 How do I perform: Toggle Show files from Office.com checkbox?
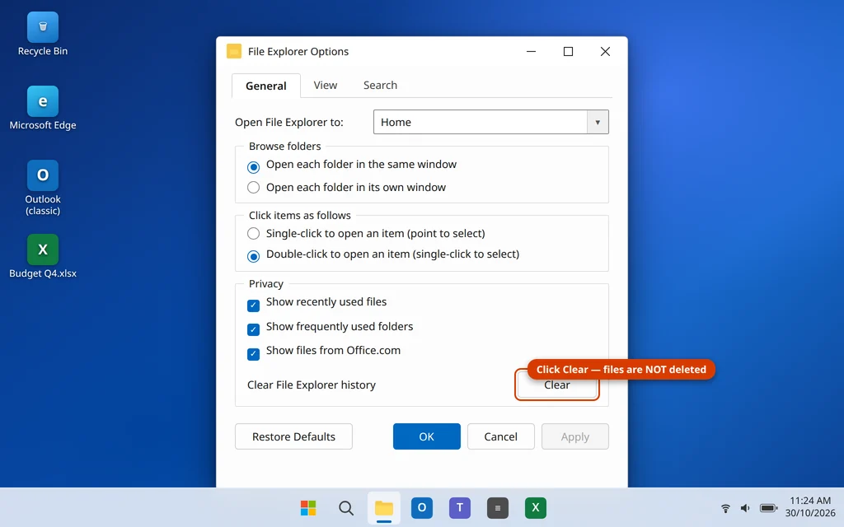pos(254,353)
